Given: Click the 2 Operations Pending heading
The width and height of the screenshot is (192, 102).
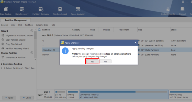Looking at the screenshot, I should (x=12, y=64).
